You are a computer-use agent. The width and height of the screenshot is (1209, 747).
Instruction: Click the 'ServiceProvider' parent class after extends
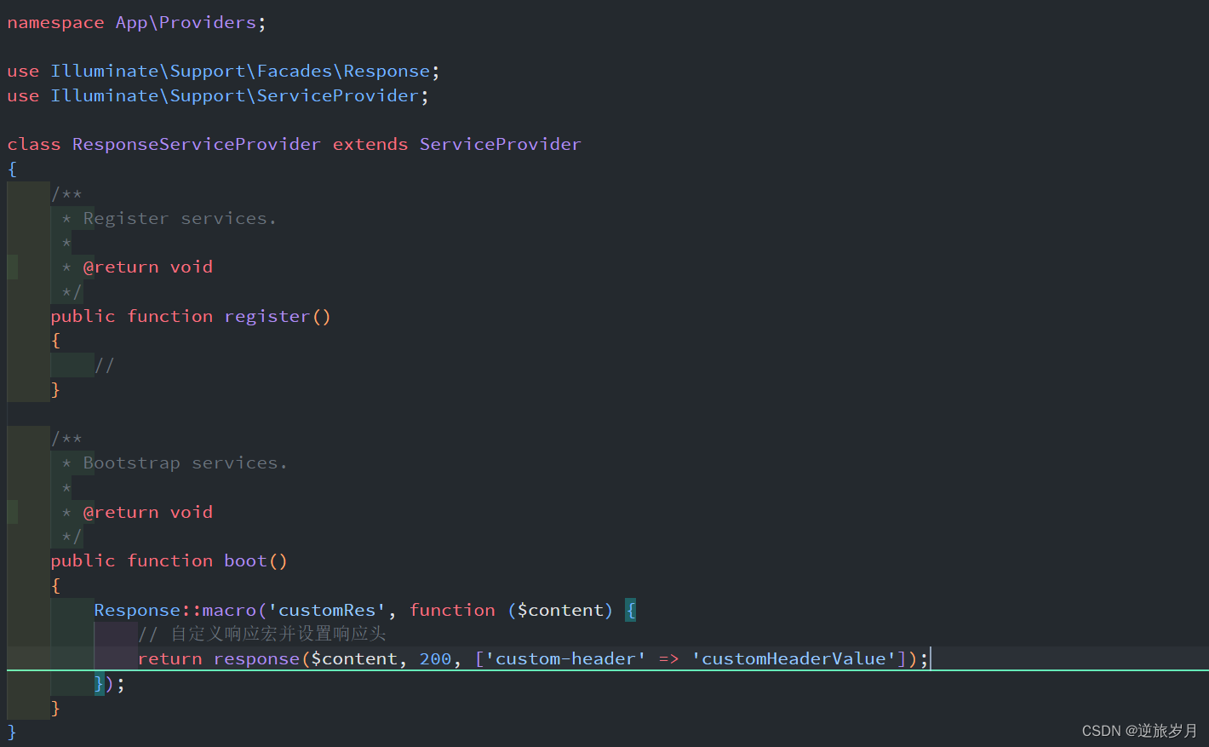(x=501, y=145)
